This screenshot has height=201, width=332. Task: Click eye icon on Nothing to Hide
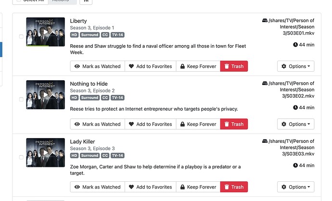click(x=77, y=124)
